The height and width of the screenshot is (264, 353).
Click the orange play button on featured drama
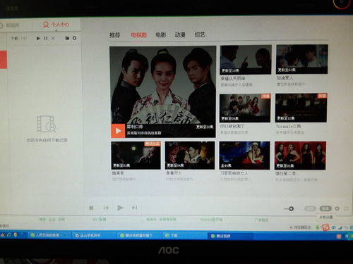point(118,131)
